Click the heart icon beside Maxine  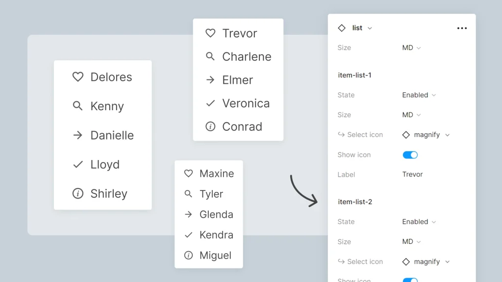(189, 173)
